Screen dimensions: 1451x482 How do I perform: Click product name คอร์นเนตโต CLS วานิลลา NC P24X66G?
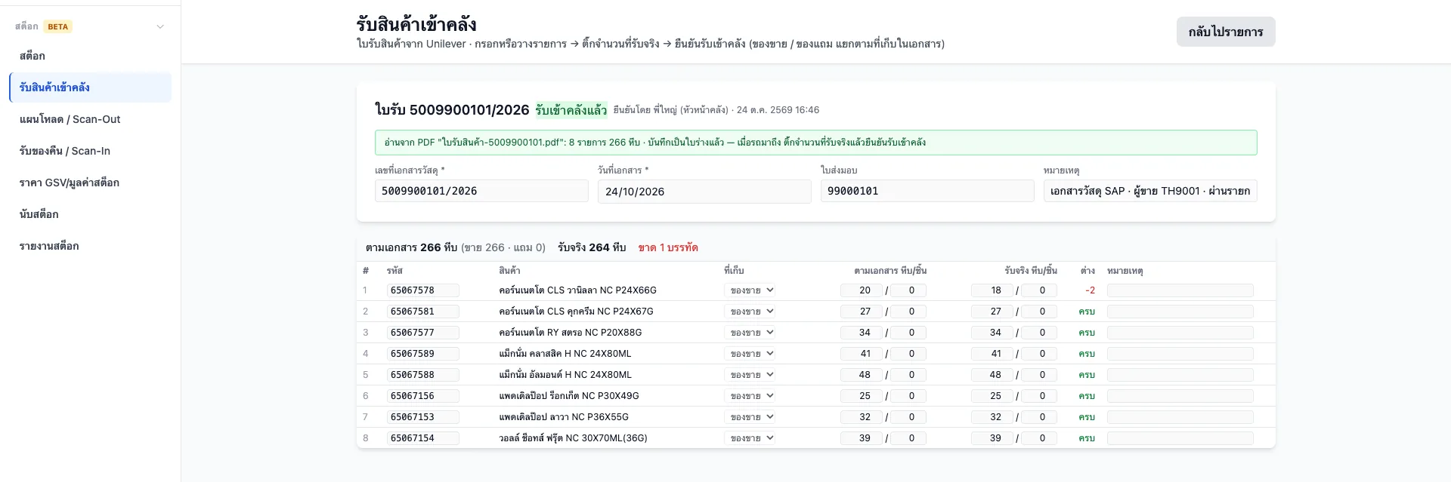pyautogui.click(x=577, y=290)
